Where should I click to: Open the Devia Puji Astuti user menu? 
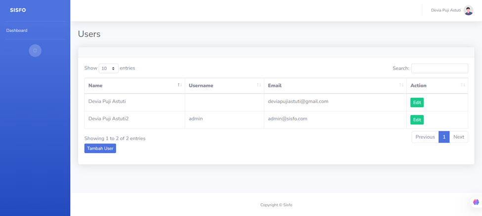pyautogui.click(x=445, y=10)
